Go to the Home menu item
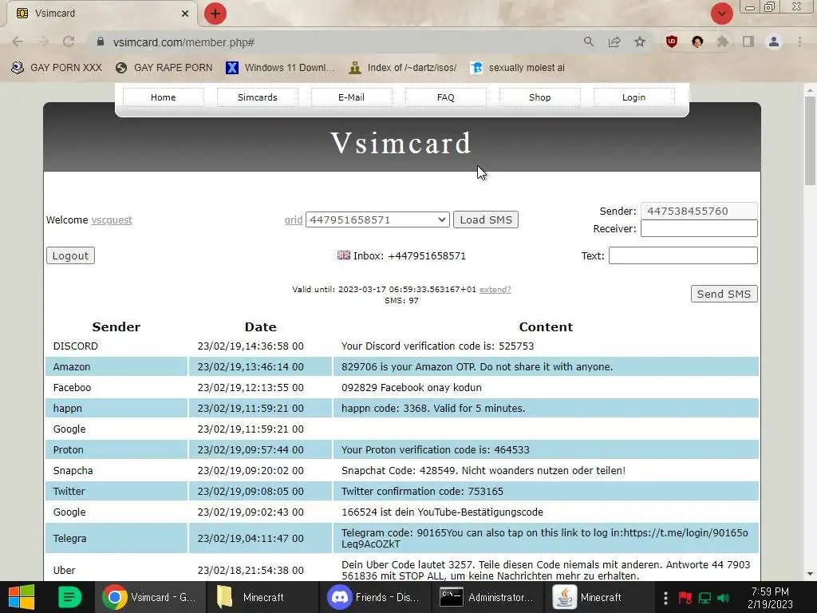Image resolution: width=817 pixels, height=613 pixels. (x=163, y=97)
